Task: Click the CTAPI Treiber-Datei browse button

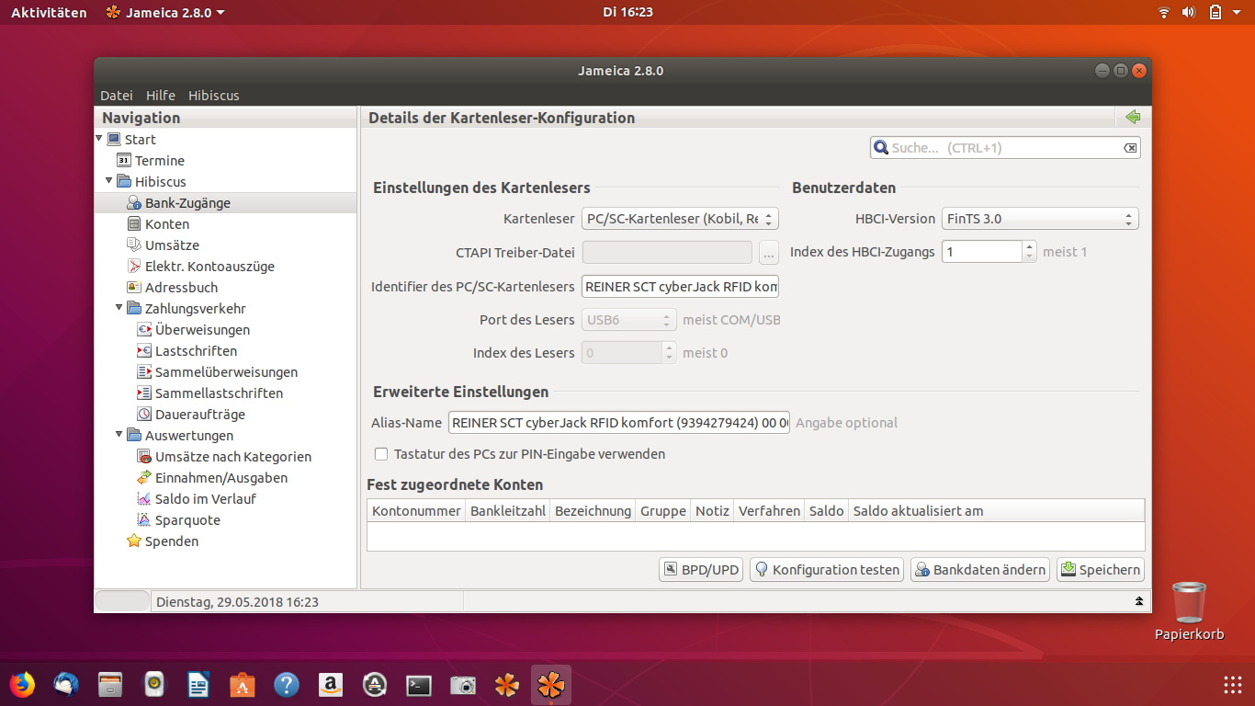Action: click(x=768, y=253)
